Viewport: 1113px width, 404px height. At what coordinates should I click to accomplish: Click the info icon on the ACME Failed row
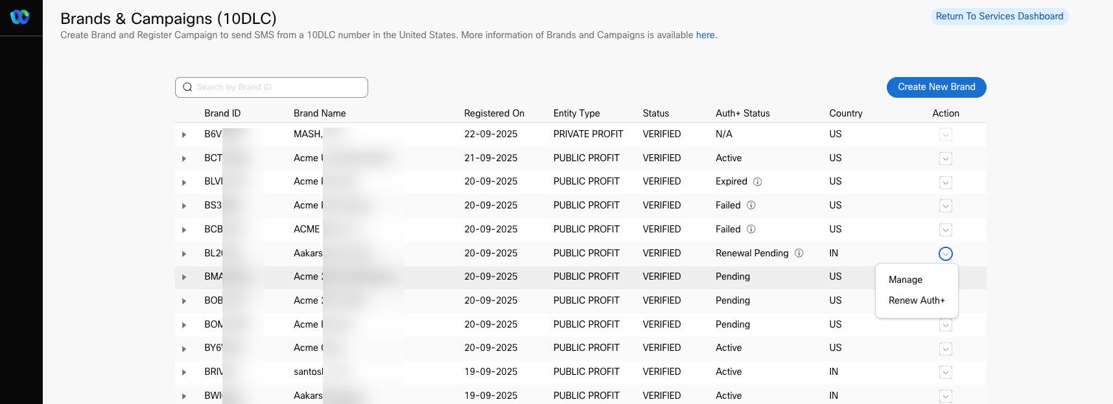pos(751,229)
